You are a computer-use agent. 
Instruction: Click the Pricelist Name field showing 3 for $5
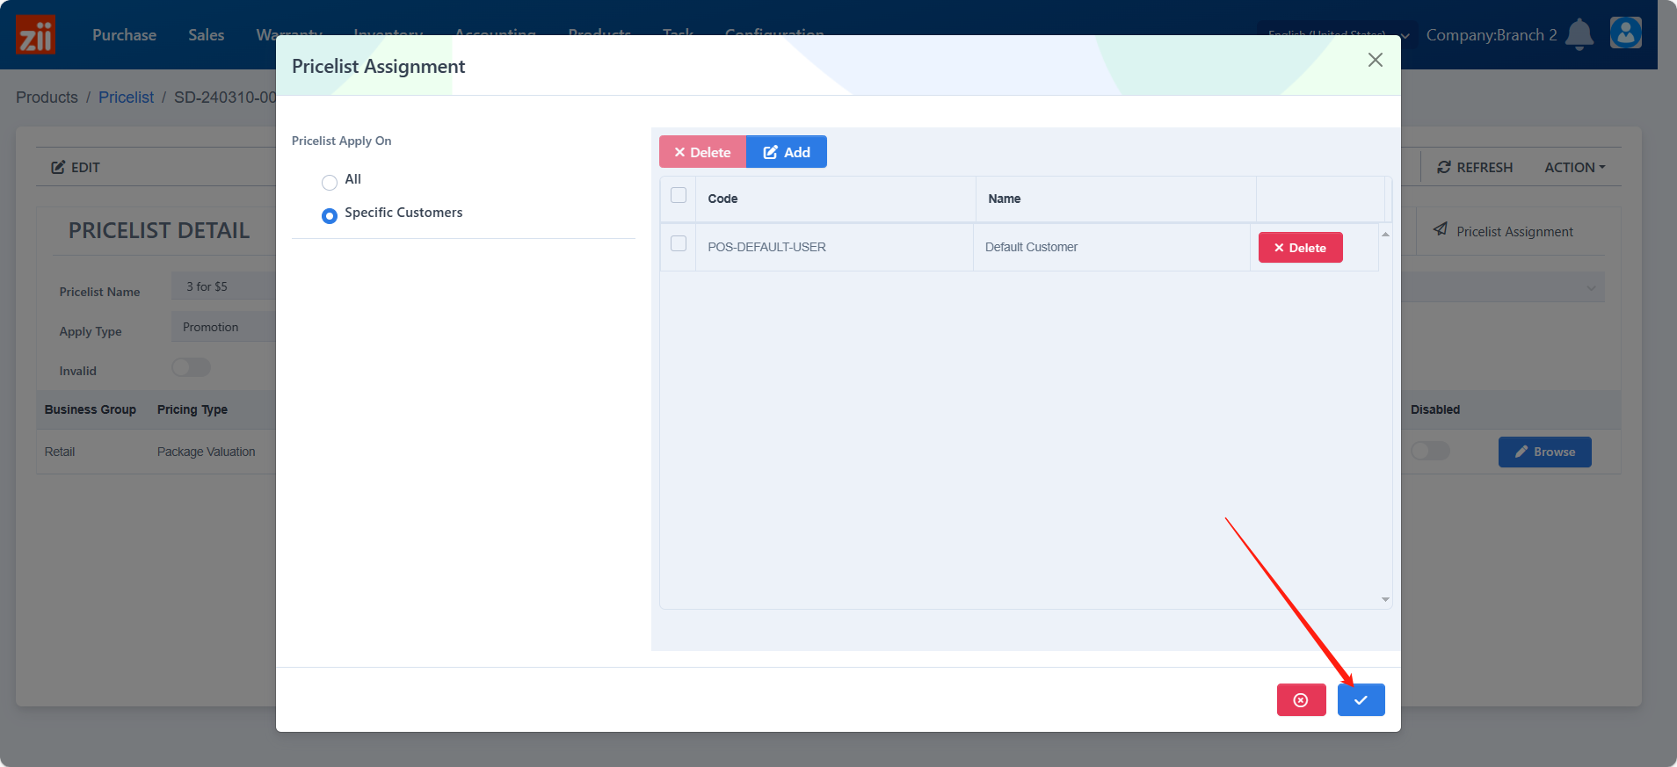point(224,286)
